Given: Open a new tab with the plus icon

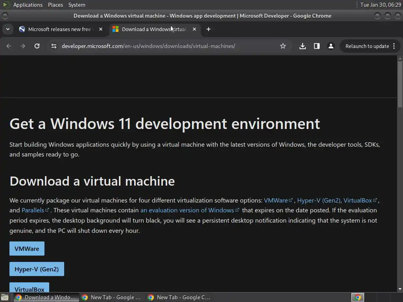Looking at the screenshot, I should [209, 29].
